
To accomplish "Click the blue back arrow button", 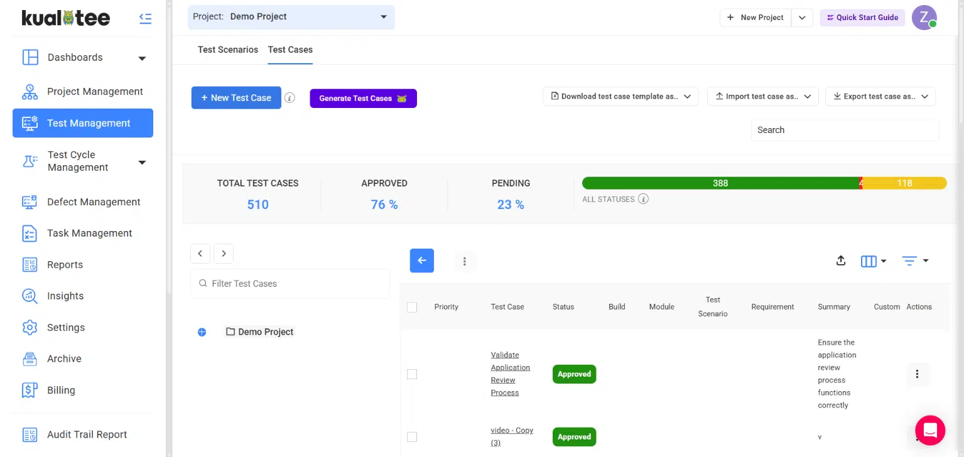I will 422,261.
